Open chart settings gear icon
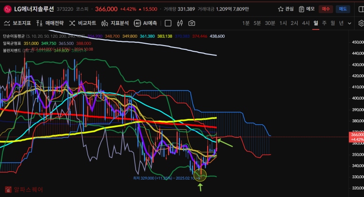Viewport: 364px width, 197px height. pyautogui.click(x=361, y=23)
